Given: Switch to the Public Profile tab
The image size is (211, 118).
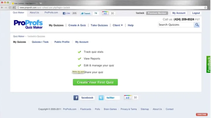Looking at the screenshot, I should pos(62,42).
